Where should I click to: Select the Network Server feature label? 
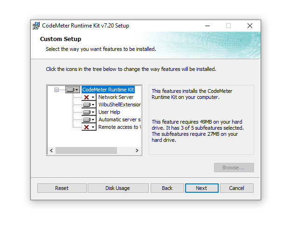(116, 97)
